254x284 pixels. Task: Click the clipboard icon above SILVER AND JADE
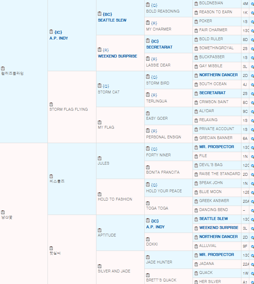(x=100, y=266)
